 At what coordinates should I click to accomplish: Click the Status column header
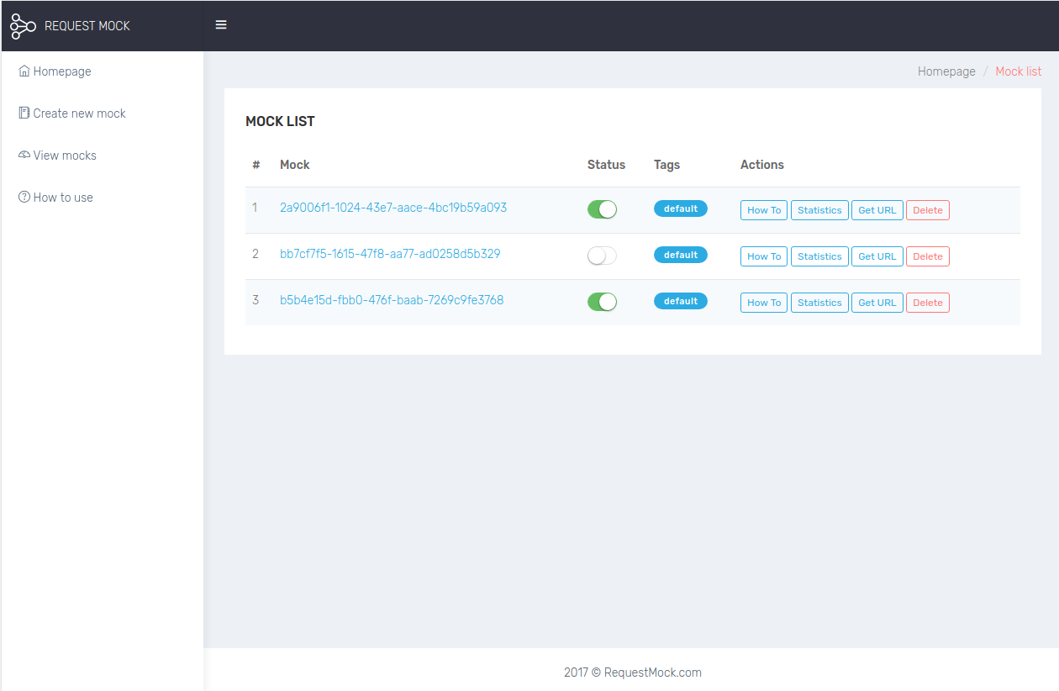coord(606,165)
